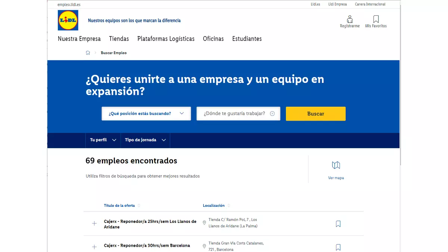
Task: Bookmark the Los Llanos de Aridane job
Action: point(338,224)
